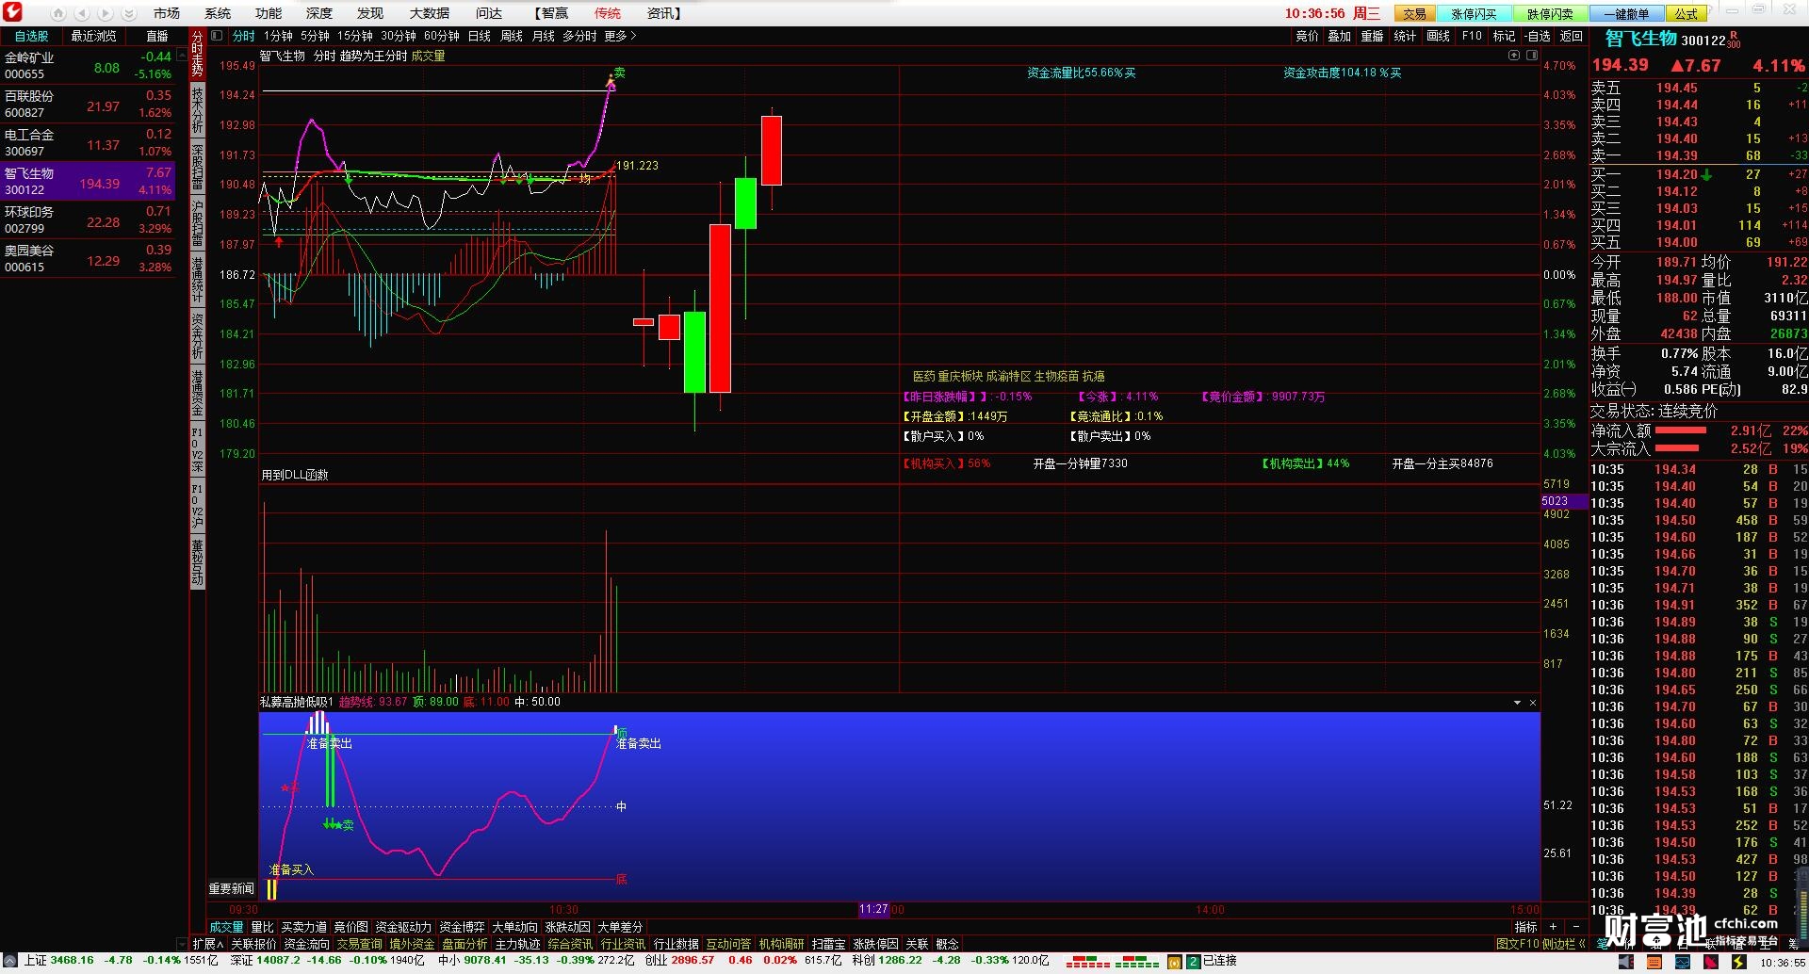Select the 直播 tab
Image resolution: width=1809 pixels, height=974 pixels.
pyautogui.click(x=157, y=36)
